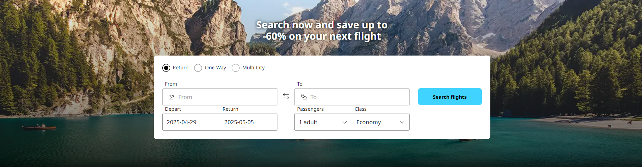This screenshot has height=167, width=642.
Task: Choose the One-Way trip option
Action: point(198,68)
